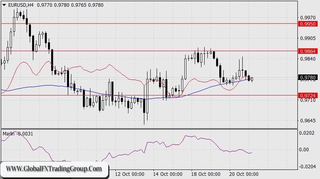The image size is (320, 179).
Task: Select the EURUSD,H4 symbol title text
Action: (x=21, y=5)
